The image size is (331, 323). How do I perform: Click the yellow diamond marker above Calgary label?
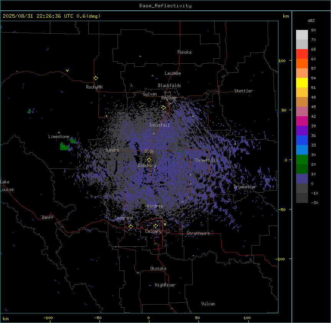point(156,226)
